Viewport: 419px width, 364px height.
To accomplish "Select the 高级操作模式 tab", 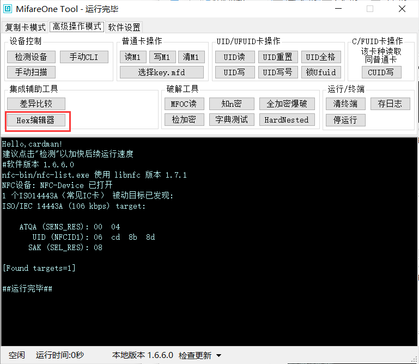I will point(77,27).
